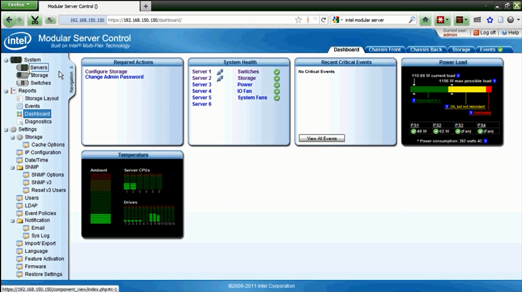Collapse the Navigation panel with the chevron toggle
This screenshot has width=522, height=292.
point(71,67)
